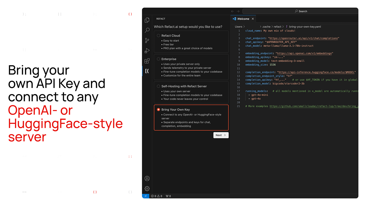Click 'Which Refact.ai setup' heading
Viewport: 366px width, 206px height.
(x=188, y=27)
